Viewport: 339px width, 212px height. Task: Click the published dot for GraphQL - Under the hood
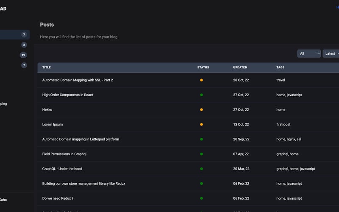[x=201, y=169]
